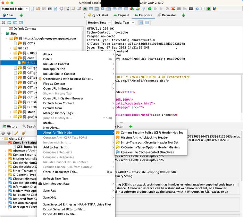This screenshot has height=217, width=243.
Task: Click the New Alert... menu entry
Action: coord(76,128)
